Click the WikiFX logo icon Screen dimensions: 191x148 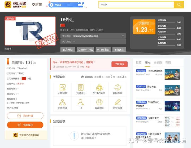coord(8,5)
